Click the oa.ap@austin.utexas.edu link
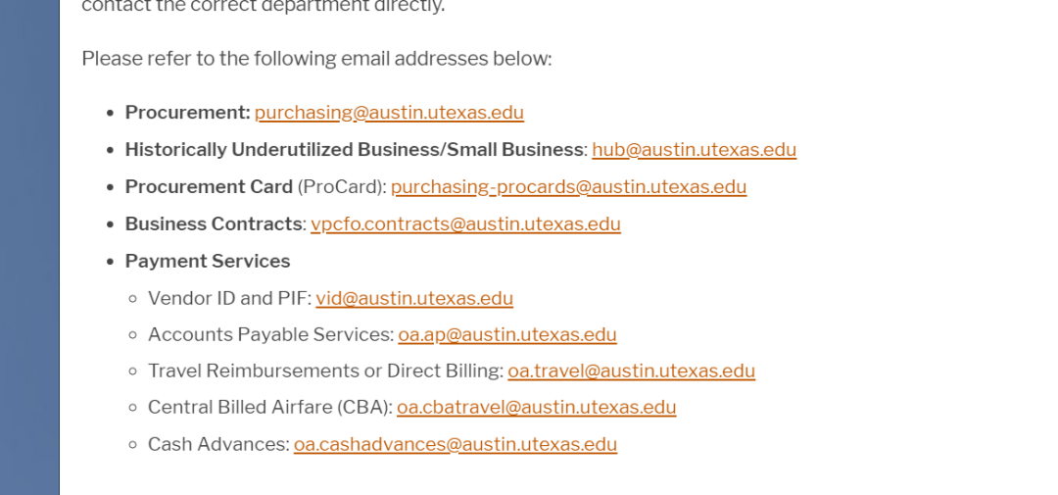1058x495 pixels. 507,335
